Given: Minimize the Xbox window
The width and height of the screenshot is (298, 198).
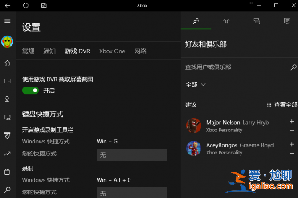Looking at the screenshot, I should (x=259, y=5).
